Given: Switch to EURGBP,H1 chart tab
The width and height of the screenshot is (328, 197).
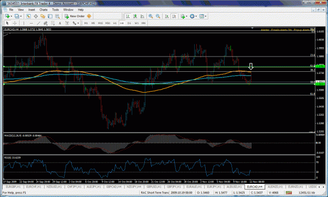Looking at the screenshot, I should [x=13, y=187].
